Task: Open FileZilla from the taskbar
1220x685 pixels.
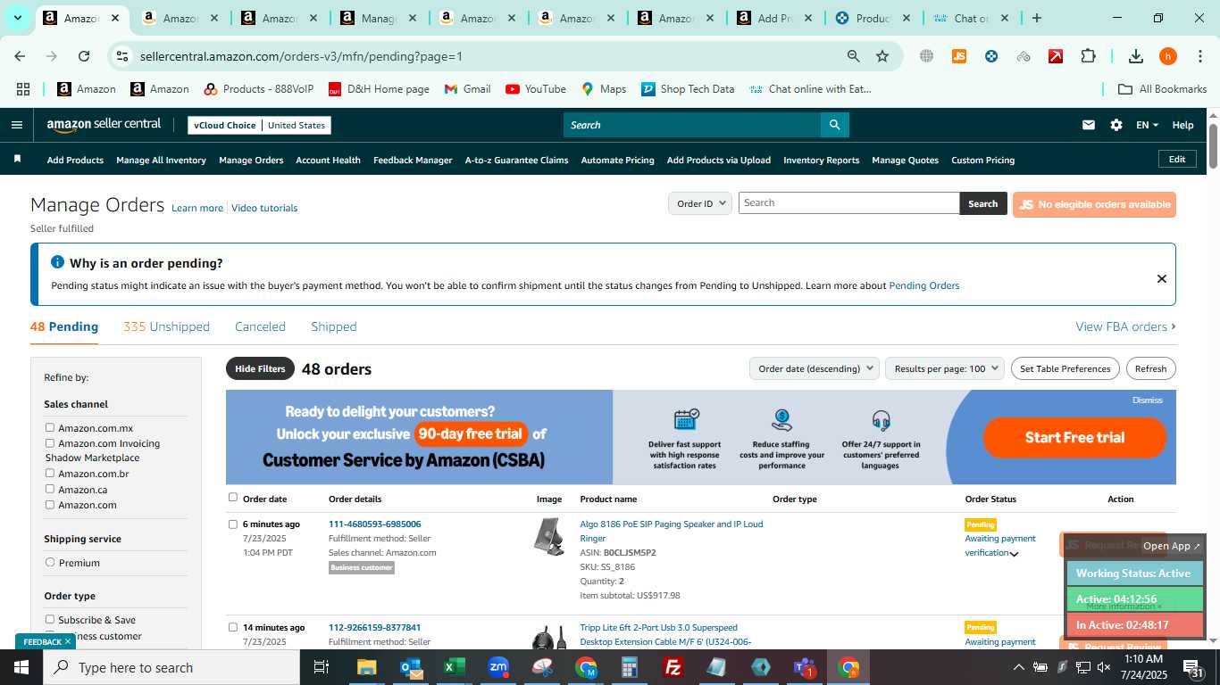Action: (673, 667)
